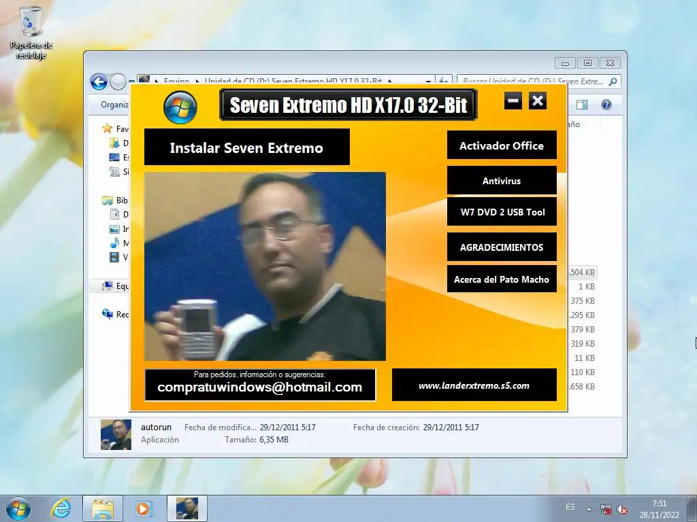Screen dimensions: 697x522
Task: Open address bar history dropdown
Action: tap(429, 82)
